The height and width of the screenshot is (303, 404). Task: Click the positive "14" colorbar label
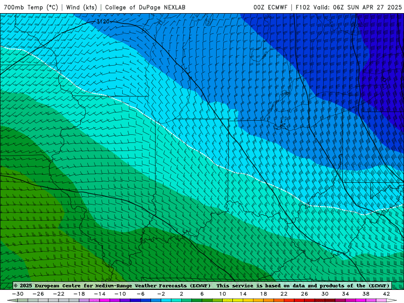point(243,294)
